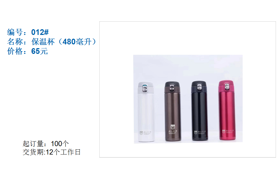This screenshot has width=280, height=187.
Task: Click the product name 保温杯 text
Action: coord(43,42)
